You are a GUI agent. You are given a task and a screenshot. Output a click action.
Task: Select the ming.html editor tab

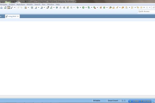click(x=12, y=16)
